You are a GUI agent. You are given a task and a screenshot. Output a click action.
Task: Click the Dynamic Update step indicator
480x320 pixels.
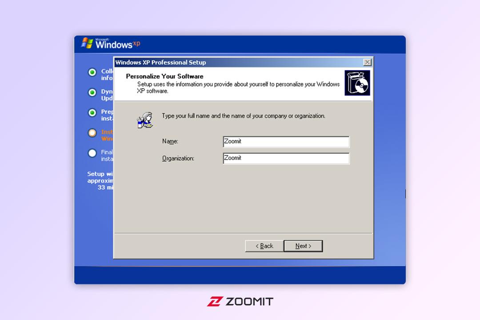[x=92, y=92]
